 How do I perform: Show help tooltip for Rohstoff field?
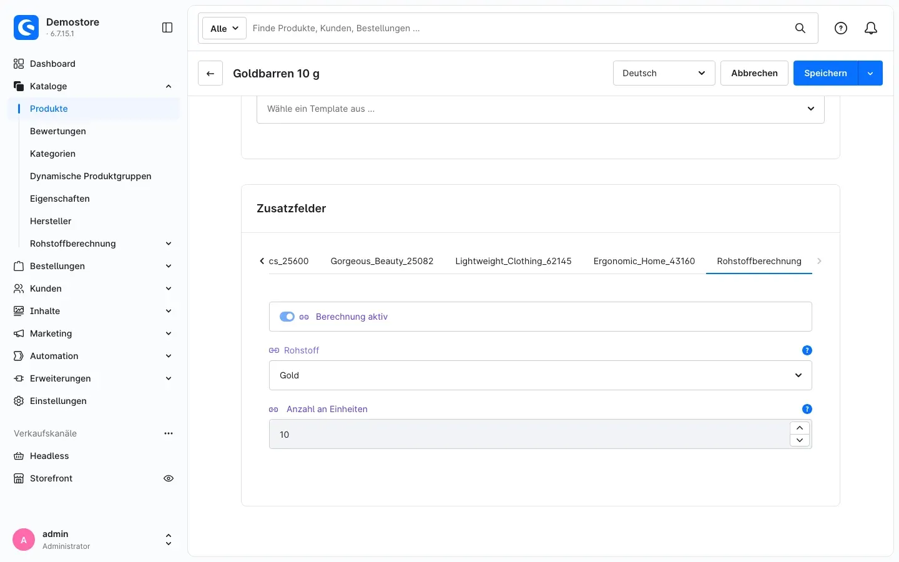click(807, 350)
